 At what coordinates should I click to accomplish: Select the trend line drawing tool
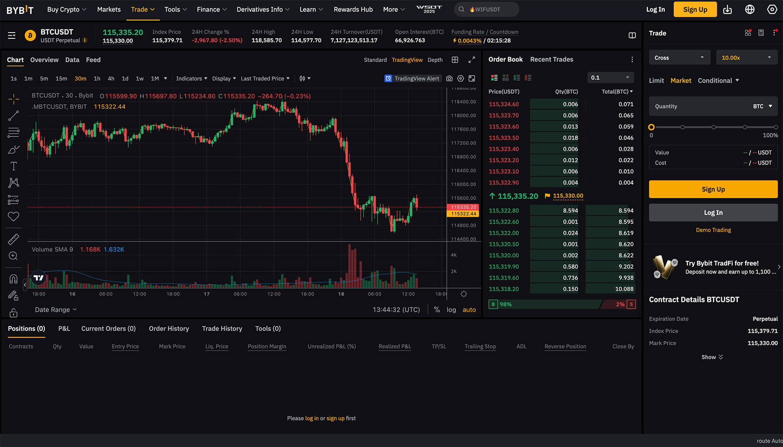[x=13, y=116]
